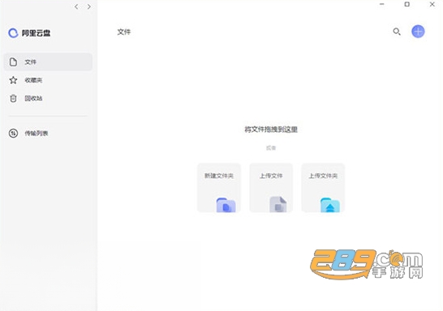Click the 文件 page heading

[x=124, y=32]
